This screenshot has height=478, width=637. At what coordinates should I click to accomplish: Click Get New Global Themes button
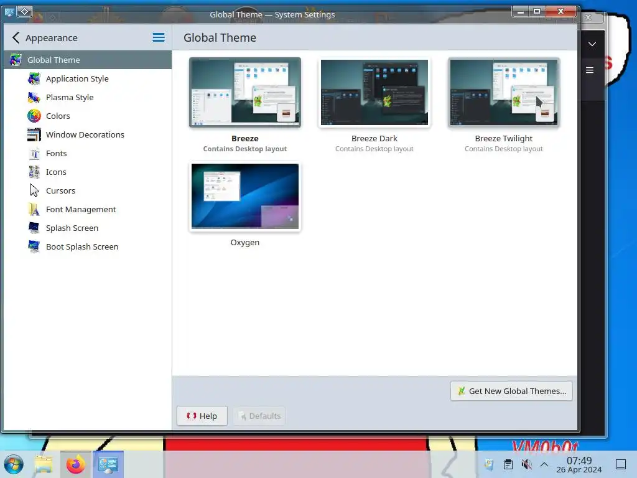coord(511,391)
